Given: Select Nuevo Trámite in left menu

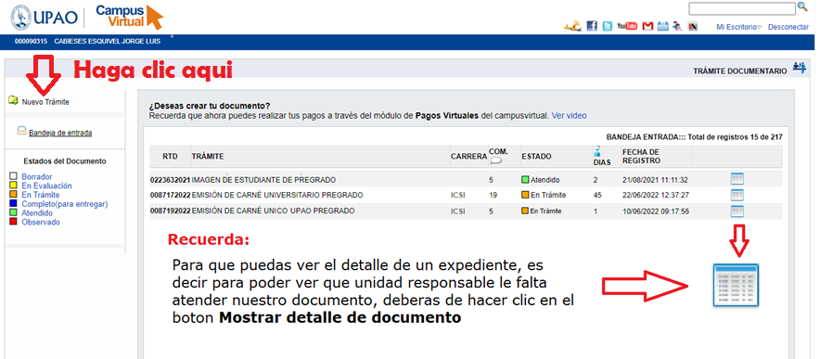Looking at the screenshot, I should 45,102.
